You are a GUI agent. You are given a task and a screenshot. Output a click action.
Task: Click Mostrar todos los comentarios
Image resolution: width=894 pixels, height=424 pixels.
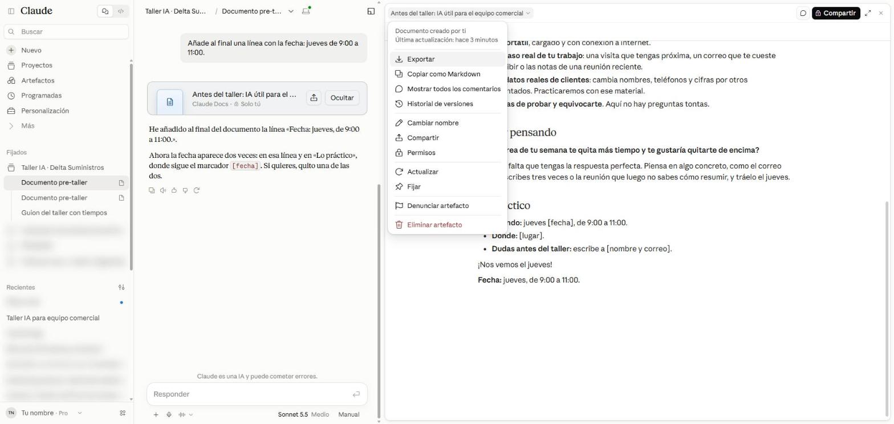448,89
